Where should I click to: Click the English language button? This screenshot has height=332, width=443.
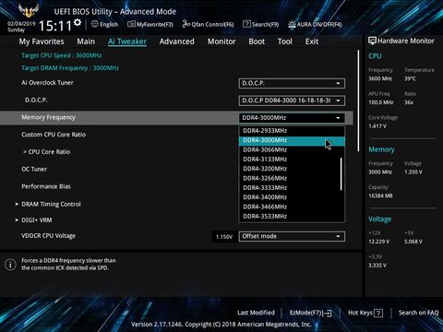[109, 24]
